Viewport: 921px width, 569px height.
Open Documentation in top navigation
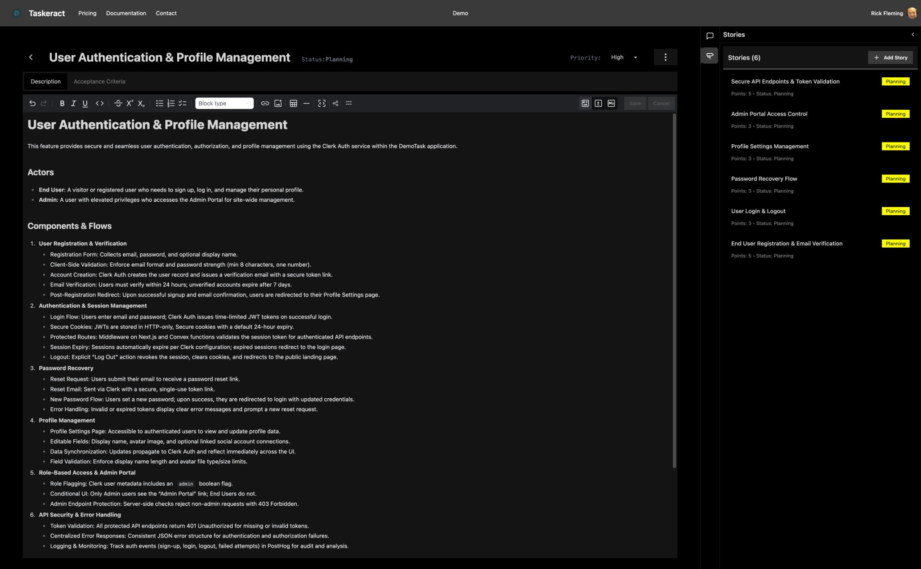pyautogui.click(x=126, y=13)
